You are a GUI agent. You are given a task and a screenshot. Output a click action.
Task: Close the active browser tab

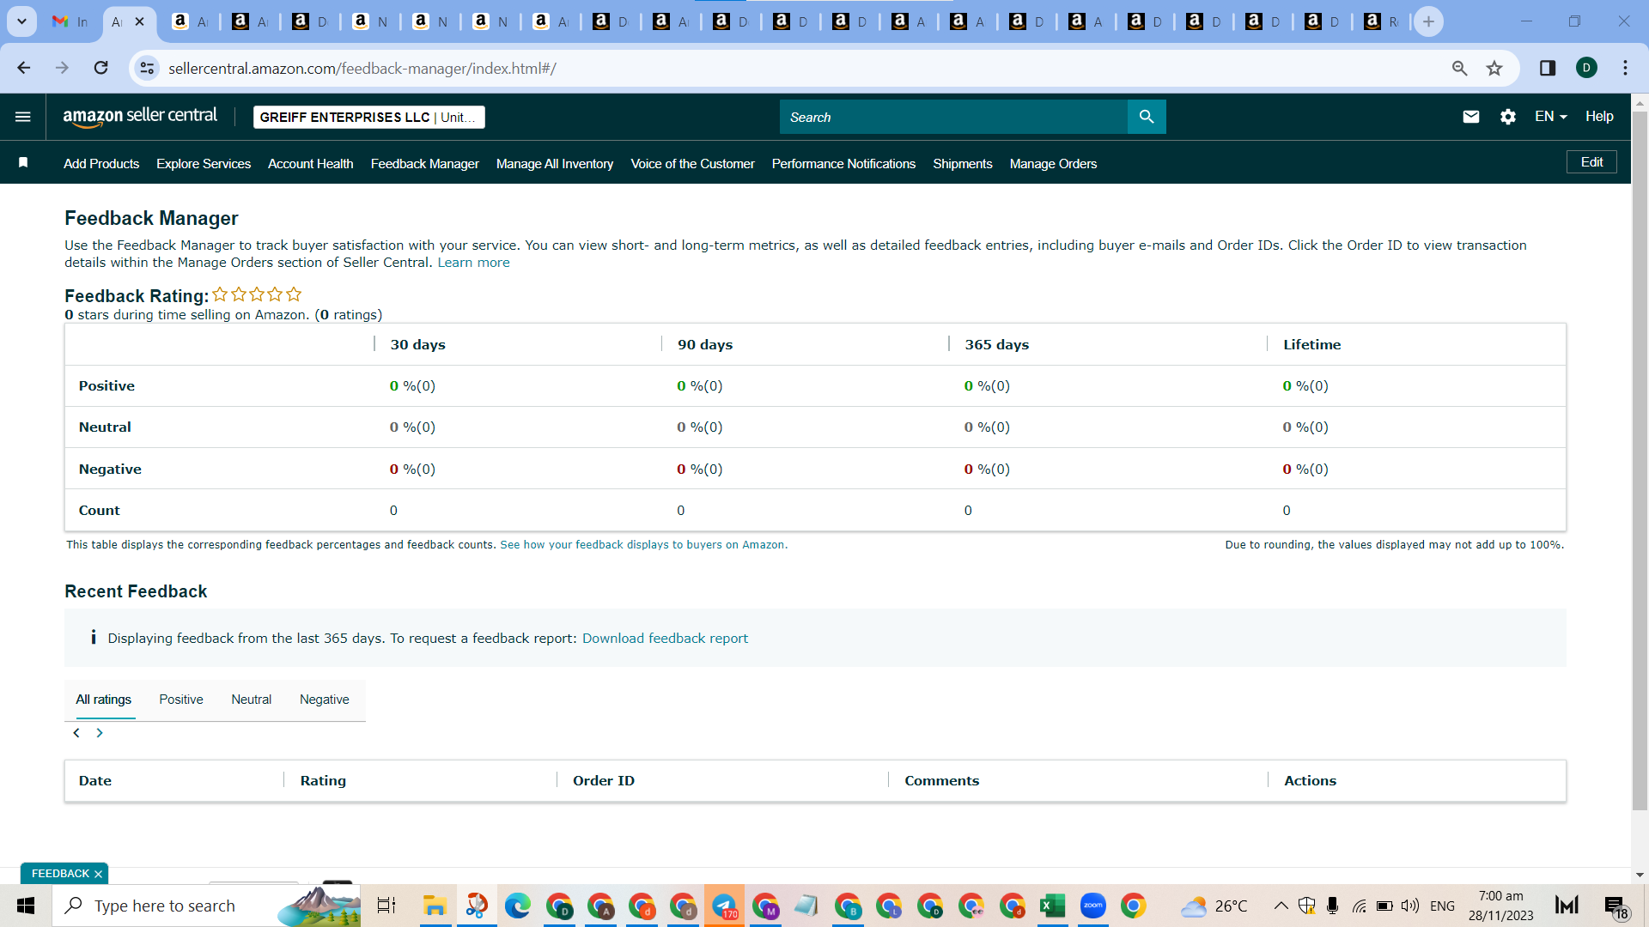click(139, 21)
